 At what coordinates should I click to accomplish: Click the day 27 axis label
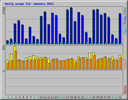click(x=105, y=97)
